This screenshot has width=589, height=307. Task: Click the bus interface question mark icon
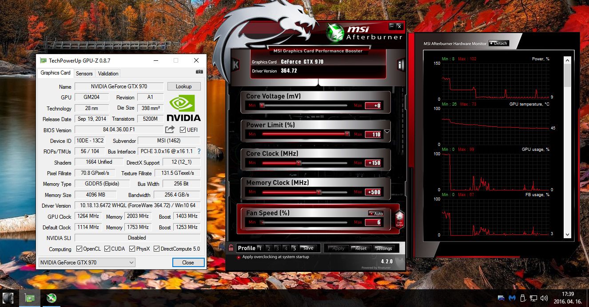tap(199, 151)
